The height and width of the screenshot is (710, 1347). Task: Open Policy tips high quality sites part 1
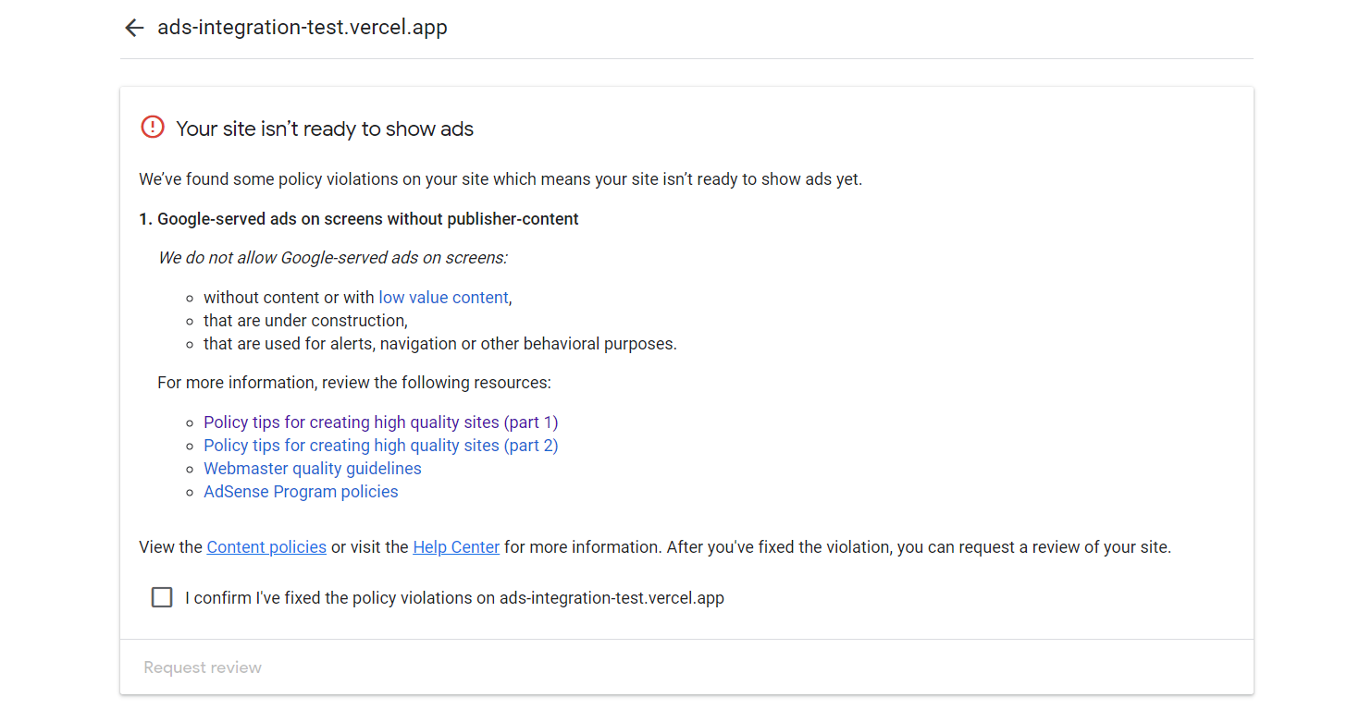(381, 422)
